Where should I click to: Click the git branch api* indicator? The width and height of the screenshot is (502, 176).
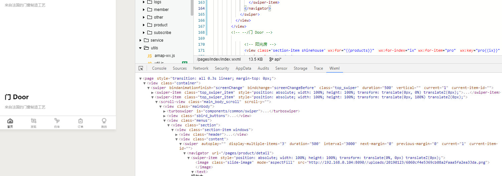276,59
